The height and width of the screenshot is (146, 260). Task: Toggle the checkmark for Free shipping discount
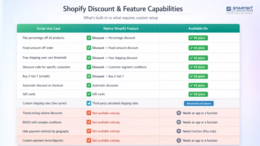89,58
